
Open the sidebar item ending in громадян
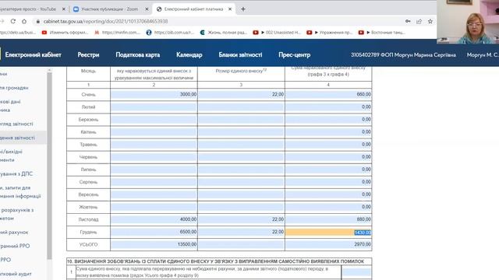(x=14, y=88)
